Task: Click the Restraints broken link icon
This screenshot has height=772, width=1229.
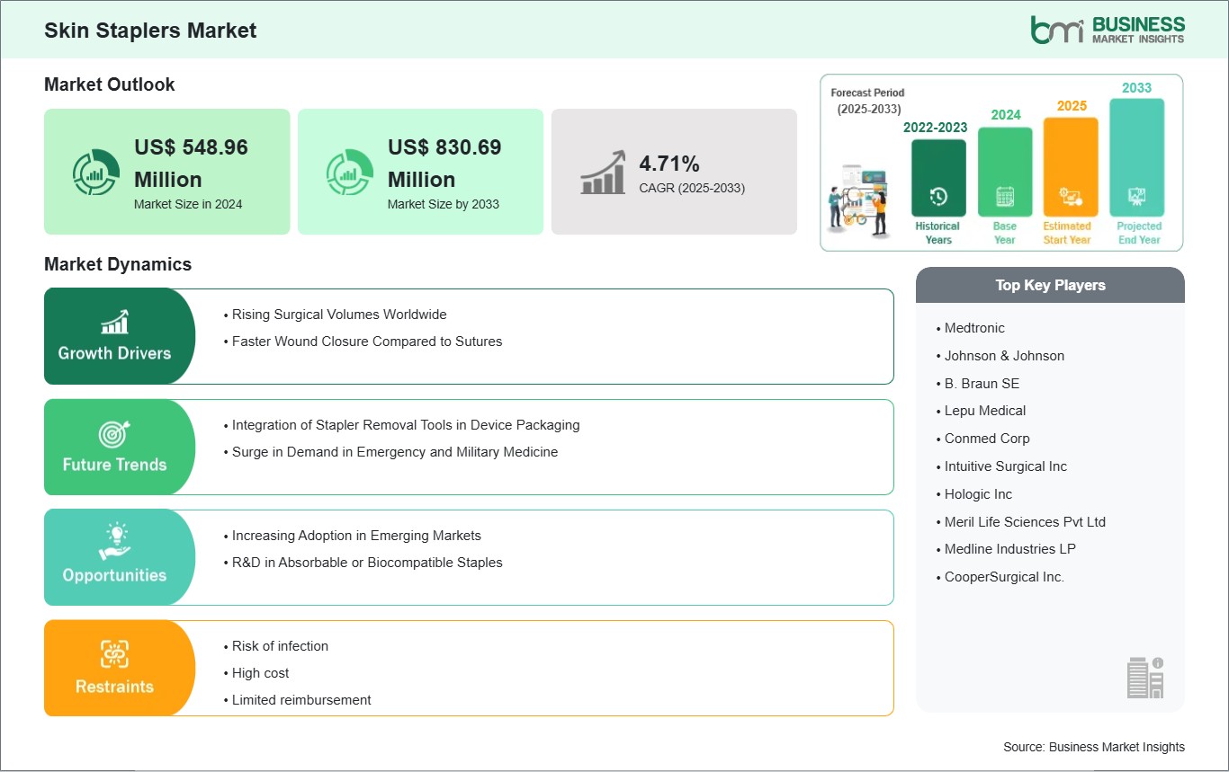Action: pyautogui.click(x=114, y=654)
